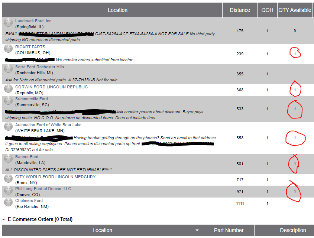314x238 pixels.
Task: Sort by the Distance column header
Action: coord(240,10)
